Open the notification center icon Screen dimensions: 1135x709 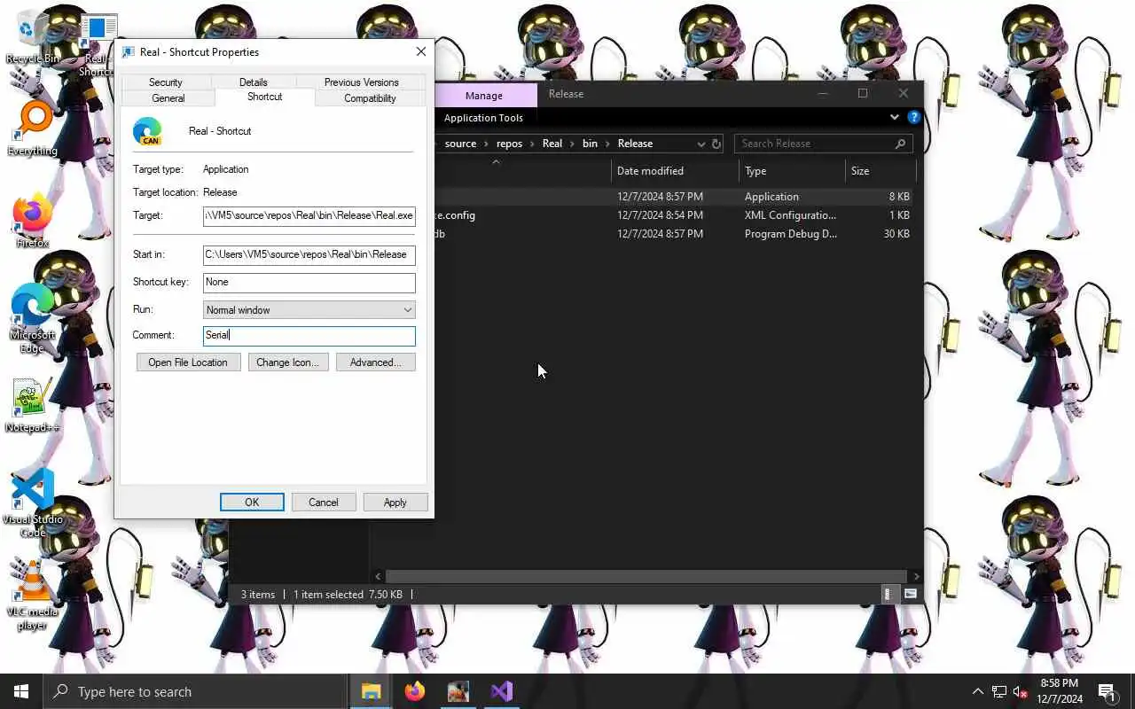[x=1107, y=691]
